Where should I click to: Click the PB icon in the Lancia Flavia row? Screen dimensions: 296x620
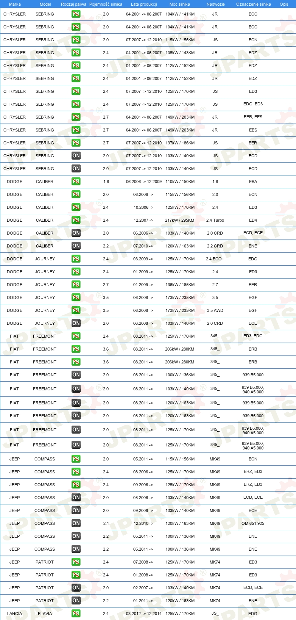76,614
